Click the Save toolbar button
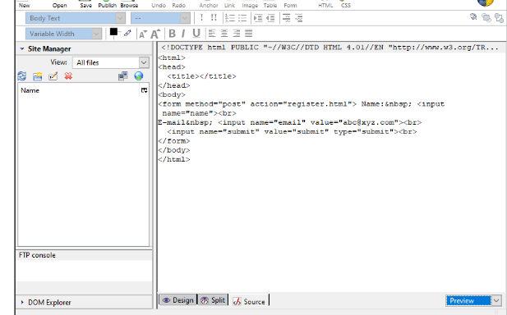The width and height of the screenshot is (507, 315). [86, 5]
